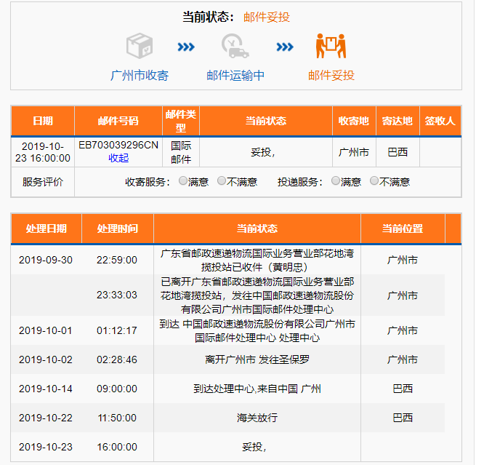Click the 22:59:00 time entry
The height and width of the screenshot is (465, 484).
click(x=117, y=260)
